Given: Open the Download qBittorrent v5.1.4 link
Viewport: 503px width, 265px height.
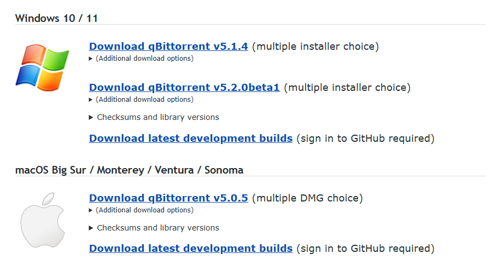Looking at the screenshot, I should coord(168,46).
